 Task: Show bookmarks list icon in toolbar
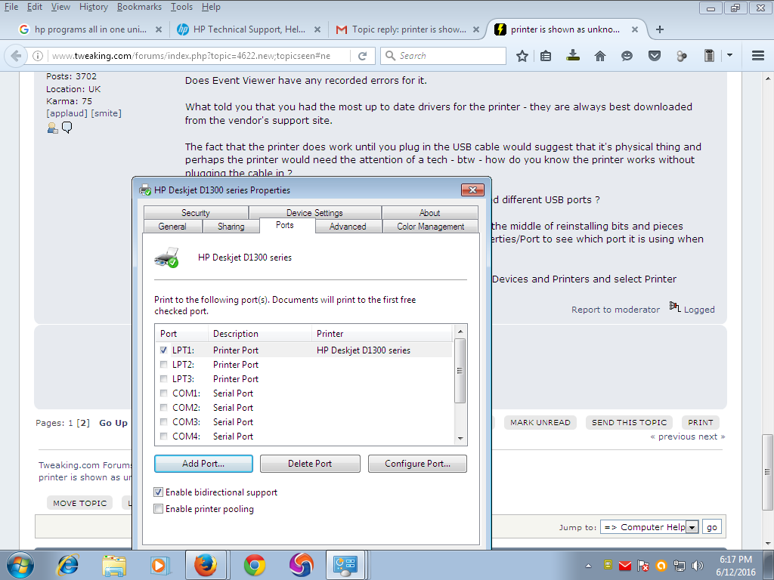[x=546, y=56]
